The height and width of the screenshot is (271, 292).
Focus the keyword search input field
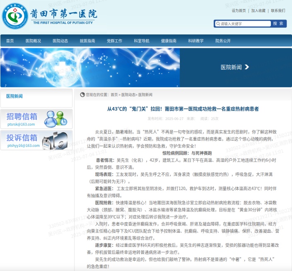[x=243, y=24]
